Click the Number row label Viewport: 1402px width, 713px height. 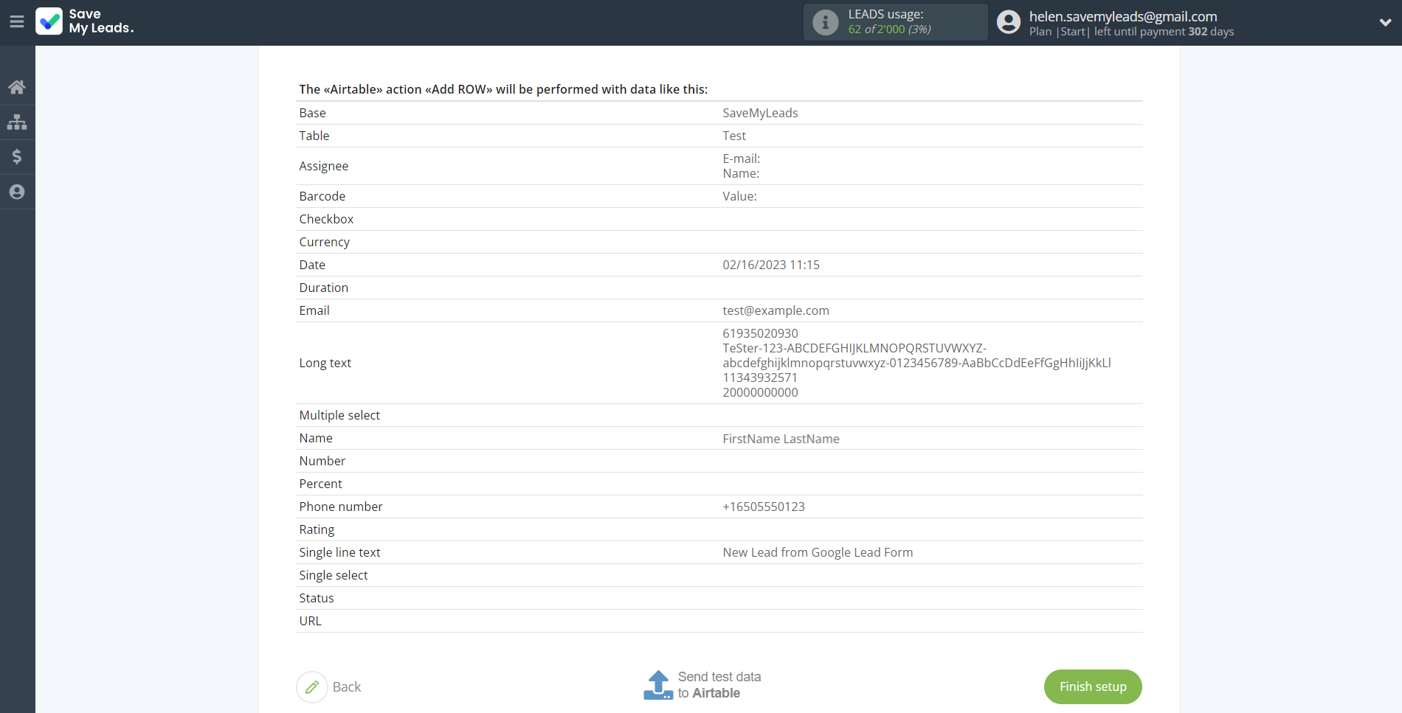(322, 461)
